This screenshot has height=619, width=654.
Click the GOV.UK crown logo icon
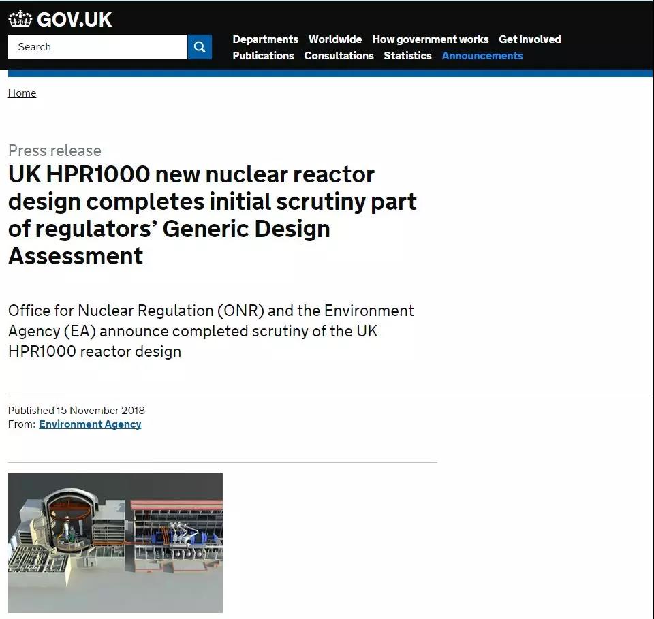point(20,19)
